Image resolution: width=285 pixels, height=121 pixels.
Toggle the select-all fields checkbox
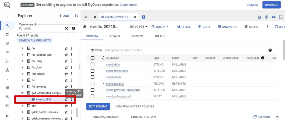pyautogui.click(x=92, y=58)
